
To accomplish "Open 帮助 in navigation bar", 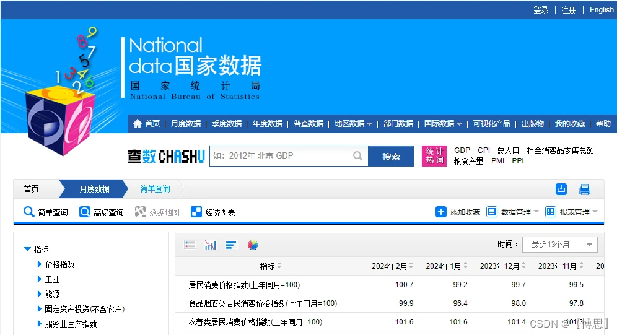I will [603, 123].
